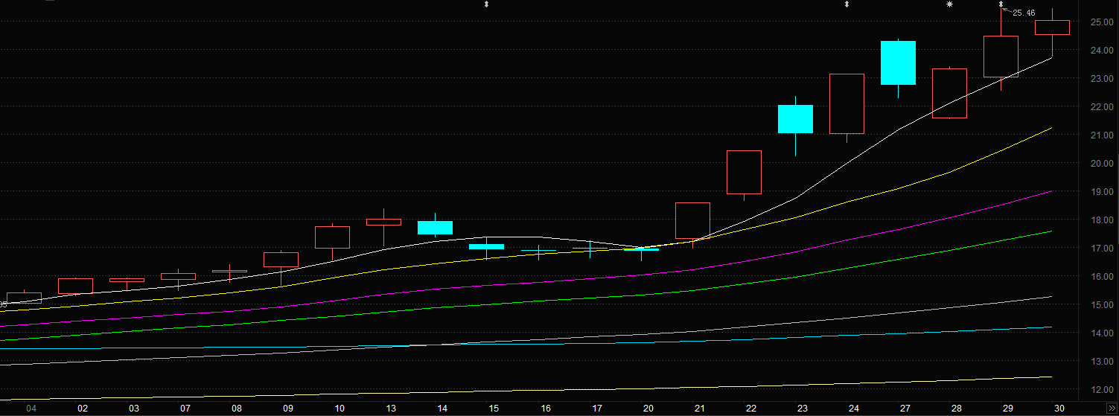1119x416 pixels.
Task: Click the up-down arrow marker above the 29 candle
Action: (1001, 4)
